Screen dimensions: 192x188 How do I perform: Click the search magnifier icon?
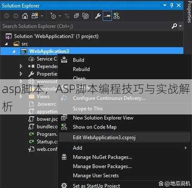(x=174, y=26)
